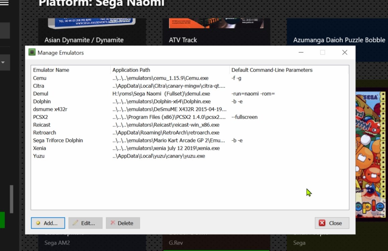Select Asian Dynamite / Dynamite game title
Image resolution: width=388 pixels, height=251 pixels.
tap(84, 40)
